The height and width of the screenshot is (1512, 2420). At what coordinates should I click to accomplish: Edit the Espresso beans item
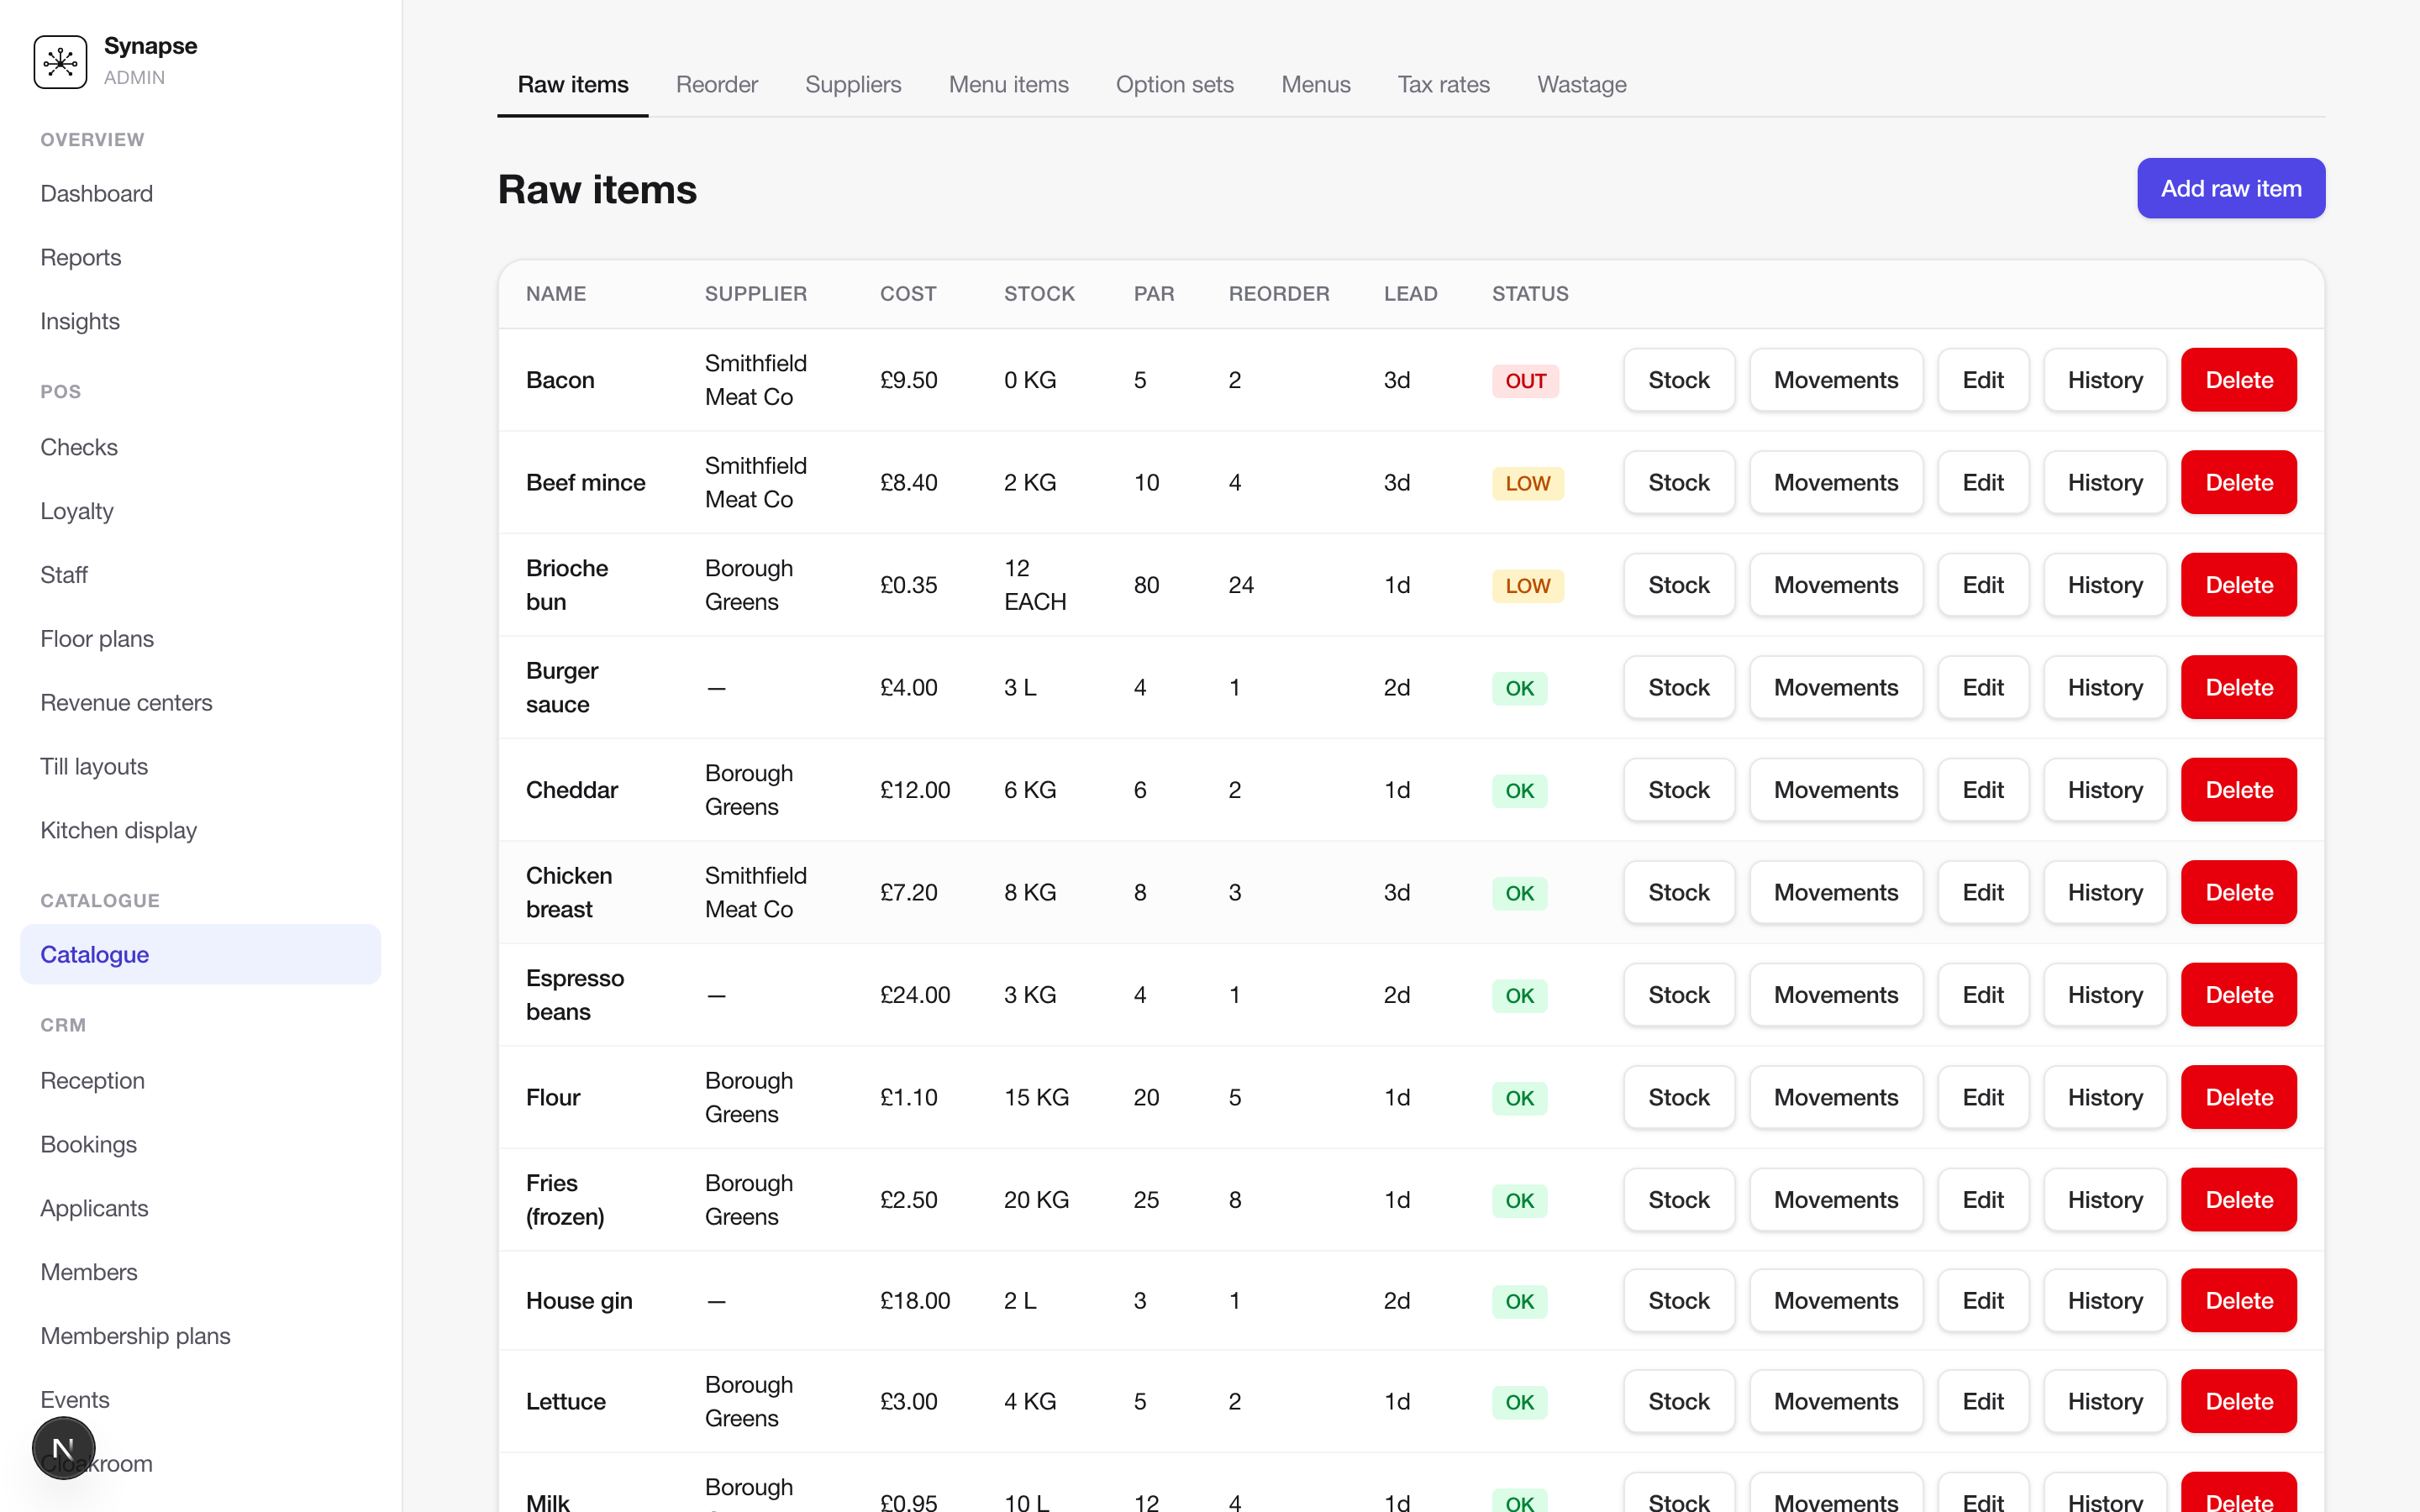coord(1982,995)
